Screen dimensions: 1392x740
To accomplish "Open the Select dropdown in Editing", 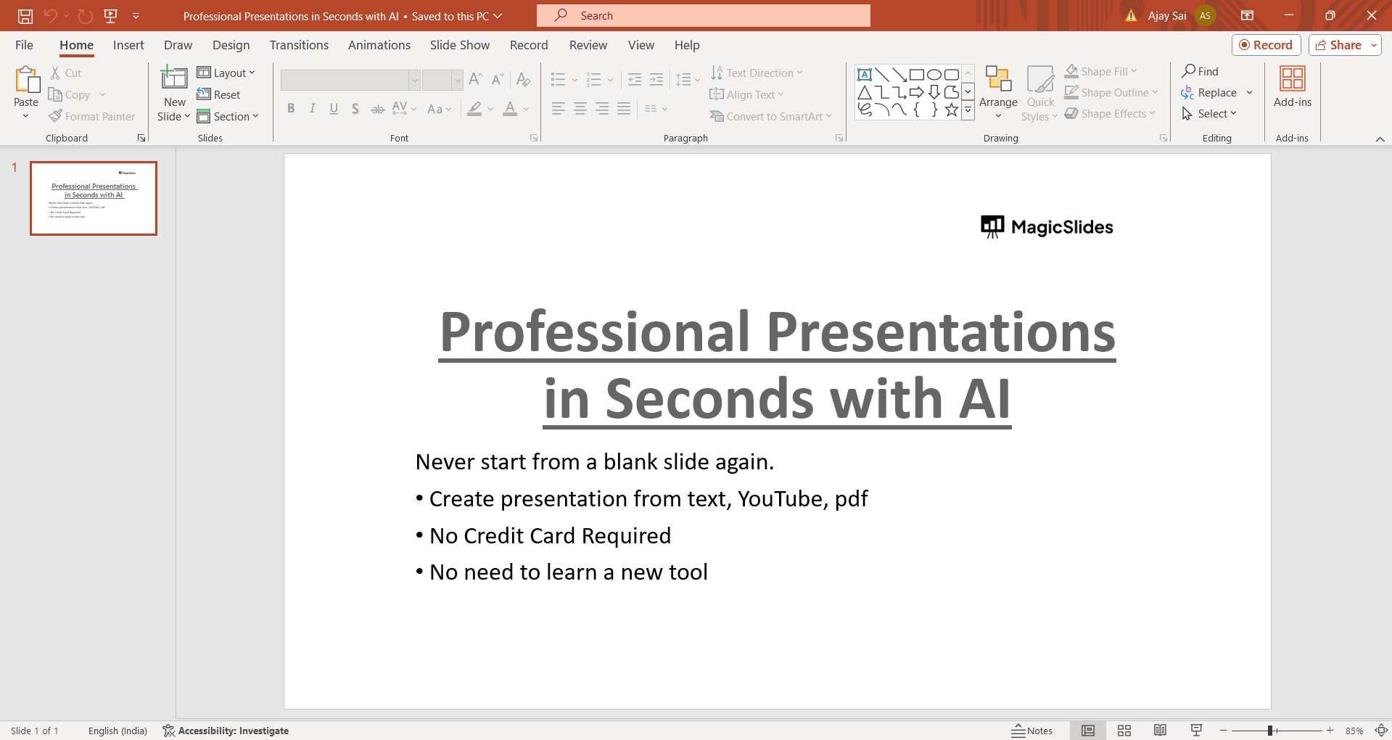I will pyautogui.click(x=1209, y=114).
